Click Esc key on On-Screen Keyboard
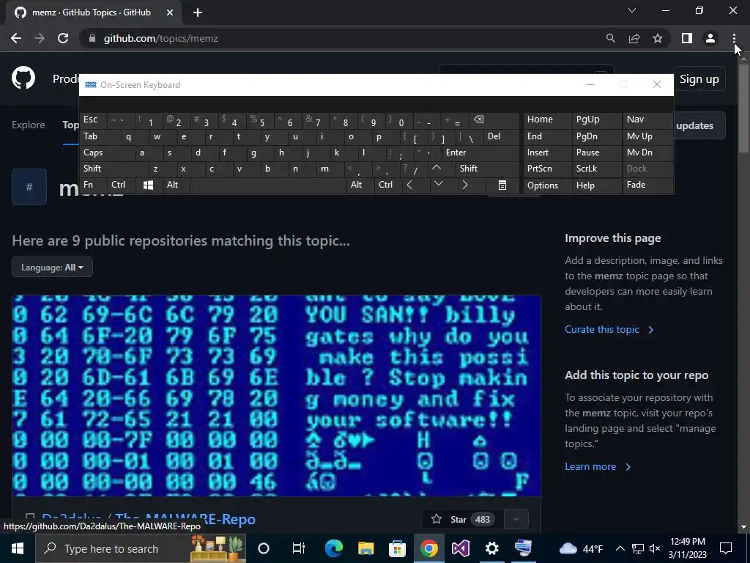The width and height of the screenshot is (750, 563). [x=93, y=119]
